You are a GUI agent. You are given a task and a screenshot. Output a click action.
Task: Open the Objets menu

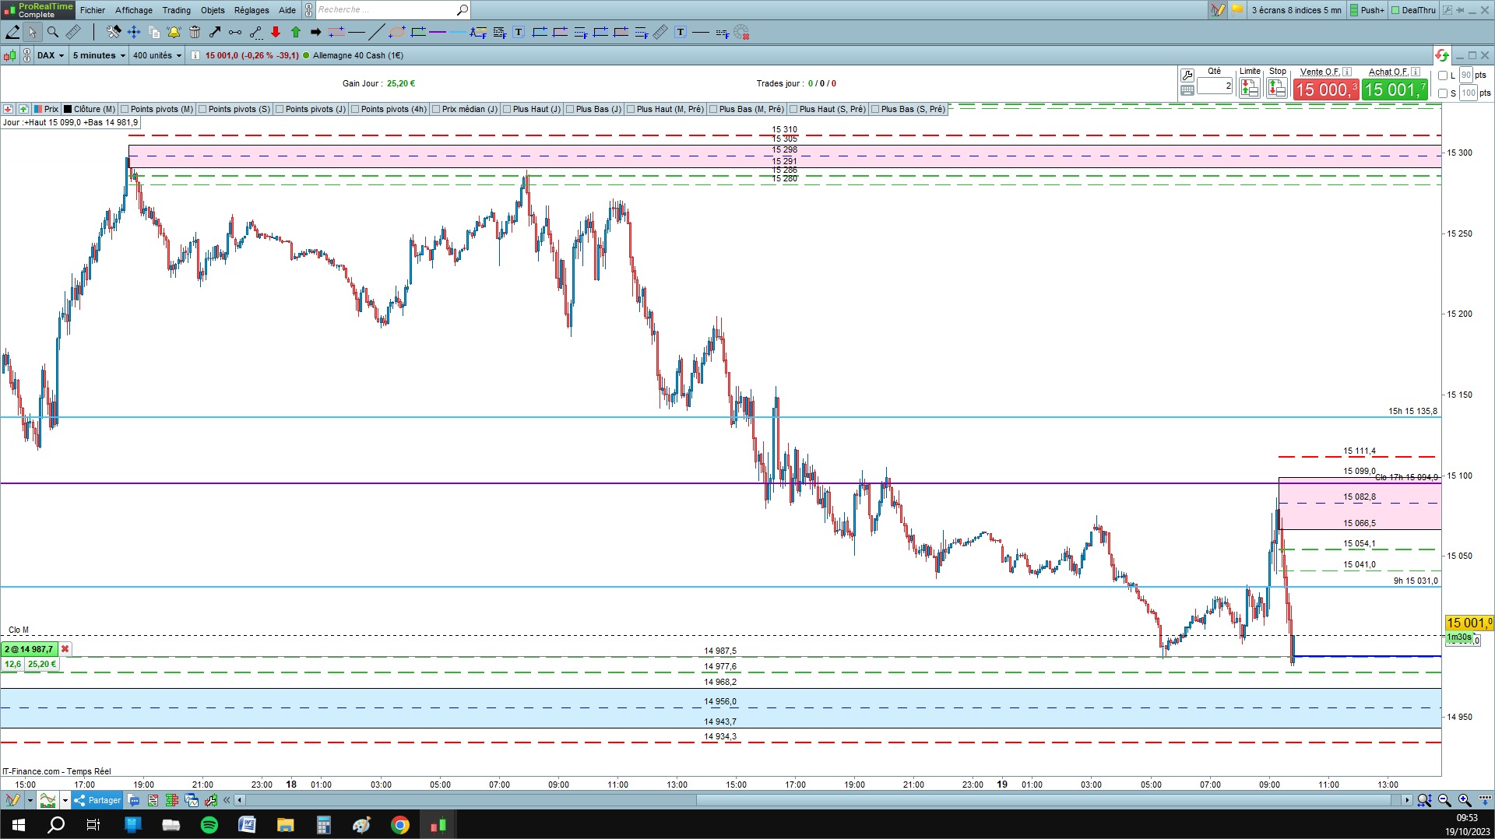pos(213,10)
